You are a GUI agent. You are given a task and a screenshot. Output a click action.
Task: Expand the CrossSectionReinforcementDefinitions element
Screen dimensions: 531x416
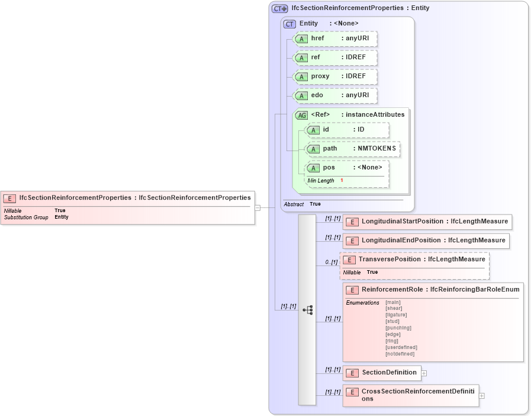point(481,395)
